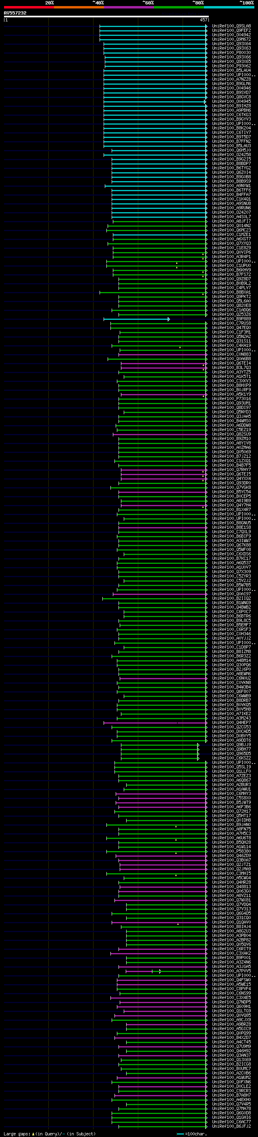Image resolution: width=258 pixels, height=1137 pixels.
Task: Select hit label UniRef100_B5LAU3
Action: [x=231, y=146]
